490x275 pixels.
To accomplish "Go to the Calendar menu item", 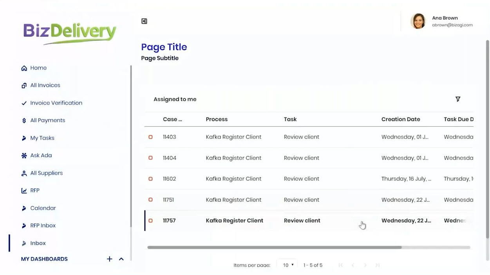I will [43, 208].
